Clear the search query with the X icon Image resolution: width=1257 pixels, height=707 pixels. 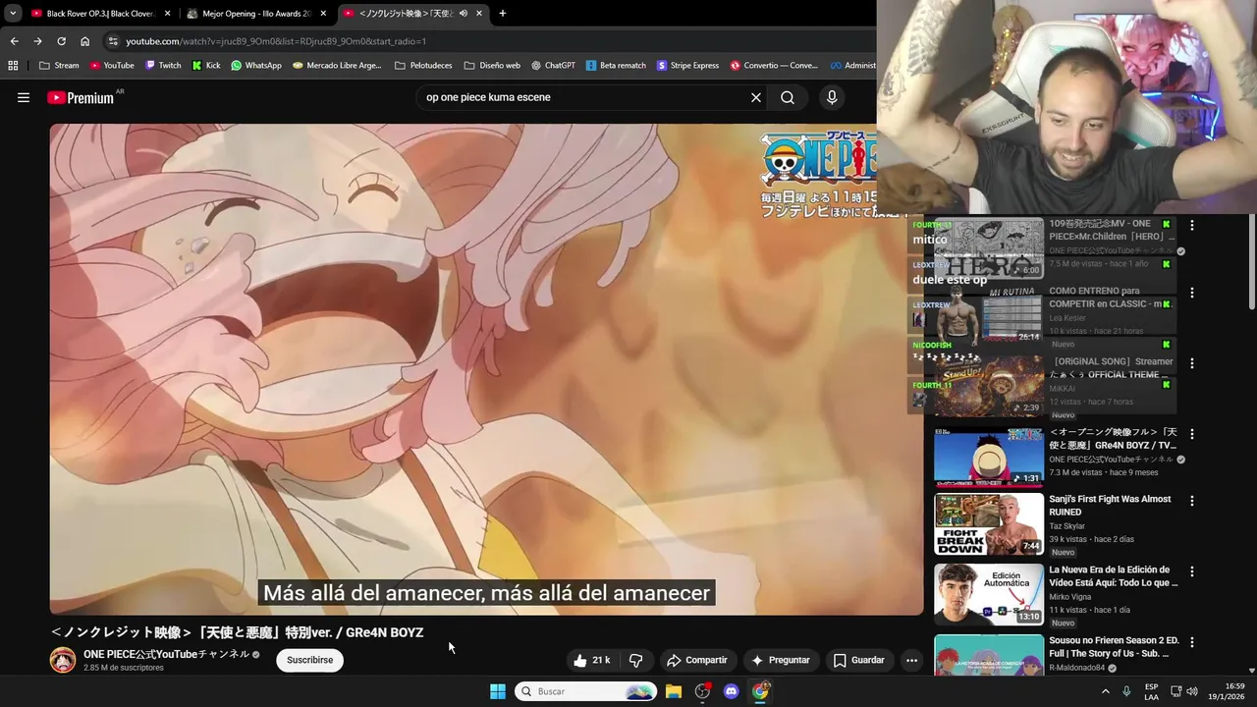tap(756, 97)
